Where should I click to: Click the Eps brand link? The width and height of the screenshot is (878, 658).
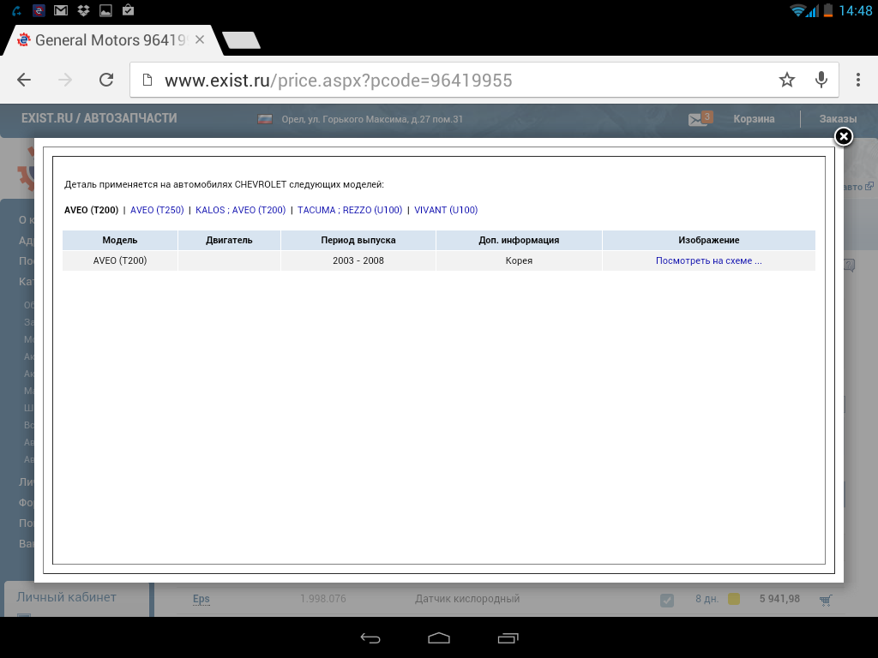pyautogui.click(x=201, y=599)
